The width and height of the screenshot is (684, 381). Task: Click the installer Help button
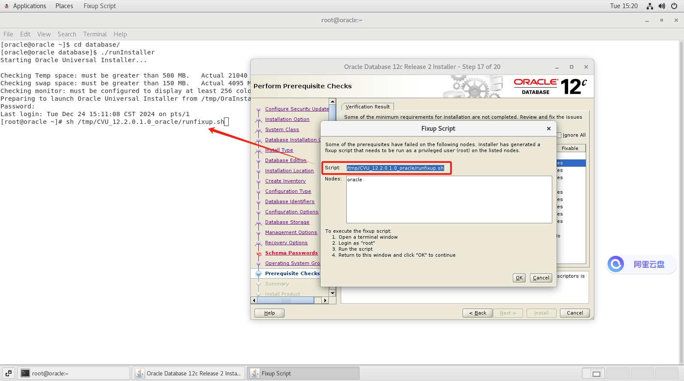(269, 313)
